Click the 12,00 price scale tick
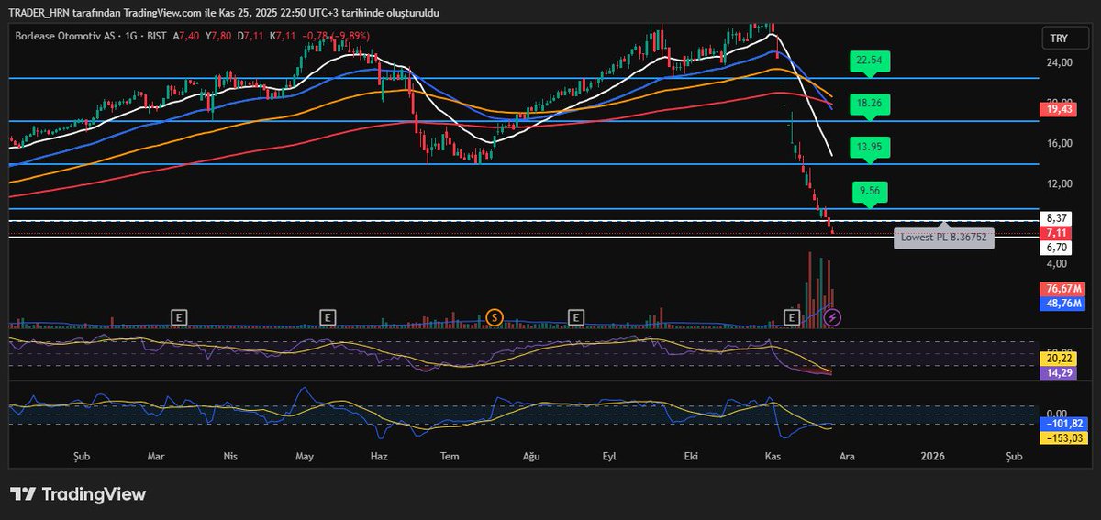 [x=1059, y=183]
